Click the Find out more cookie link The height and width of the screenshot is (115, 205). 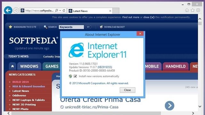pyautogui.click(x=131, y=17)
